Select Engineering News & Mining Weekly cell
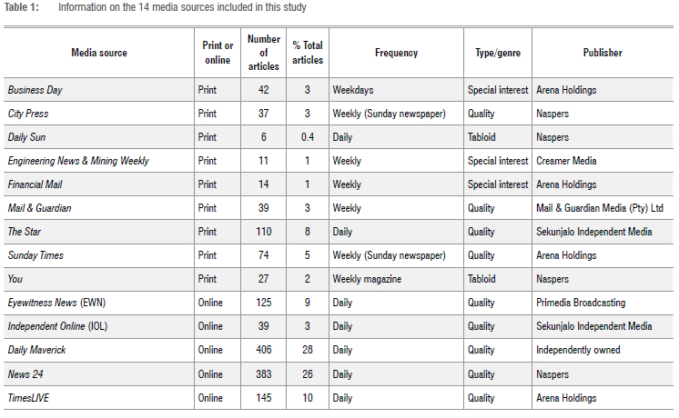Screen dimensions: 679x418 tap(77, 161)
